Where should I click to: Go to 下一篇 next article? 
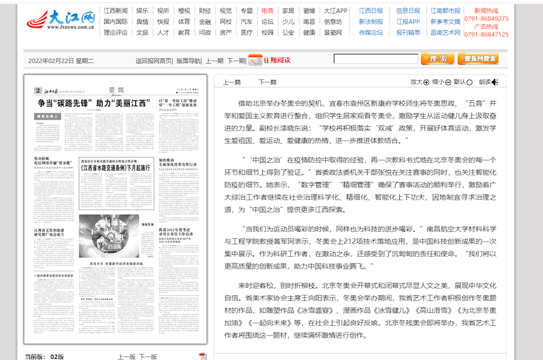click(x=267, y=82)
